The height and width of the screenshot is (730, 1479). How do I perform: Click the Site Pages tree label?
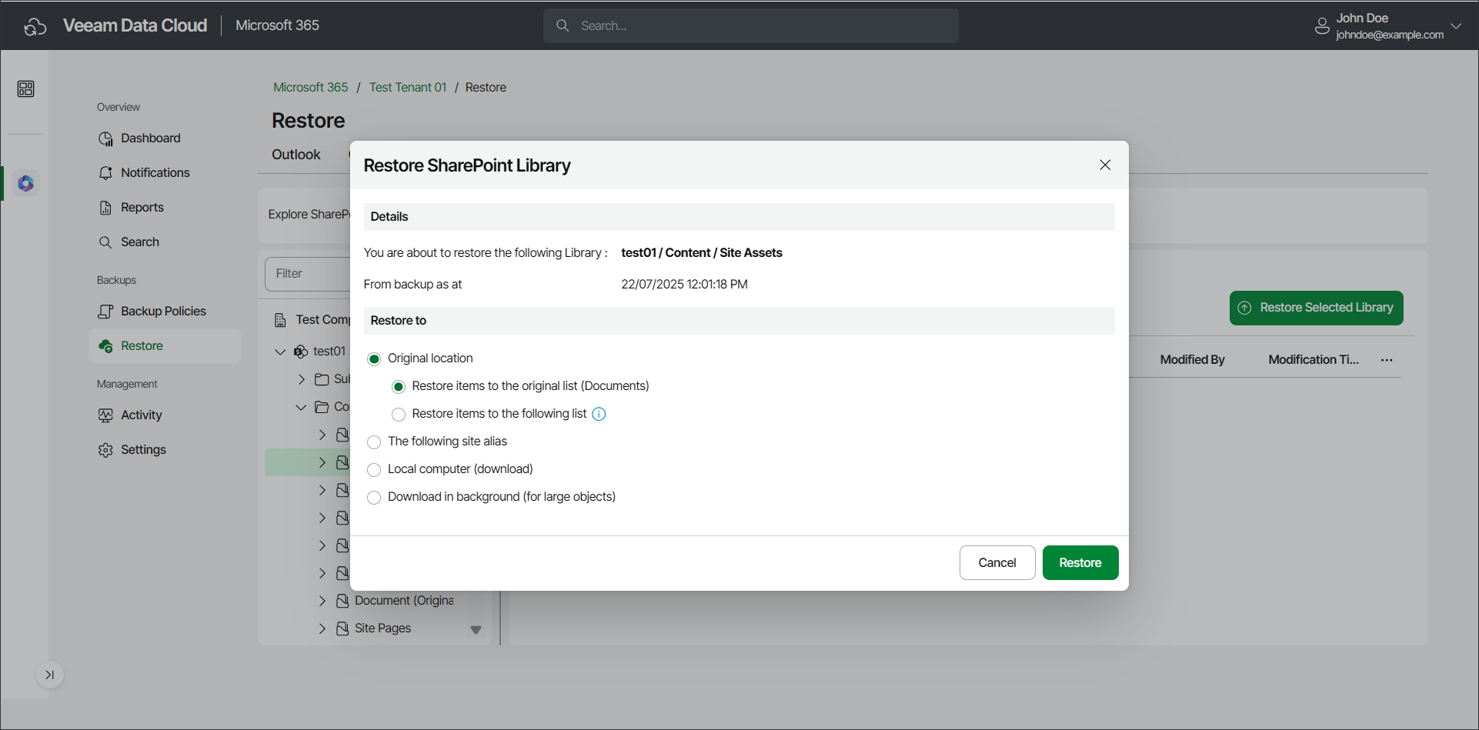click(x=382, y=628)
